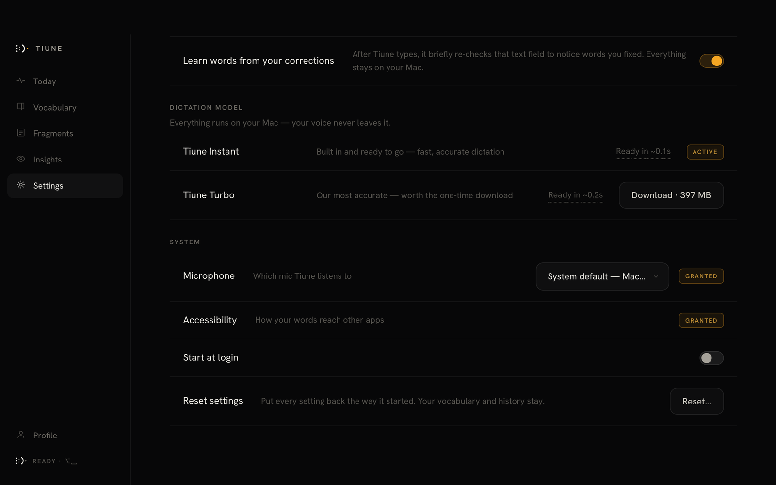
Task: Click the Profile person icon
Action: [x=21, y=435]
